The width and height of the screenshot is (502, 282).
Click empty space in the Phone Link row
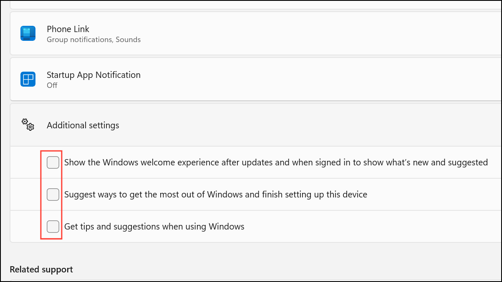tap(313, 33)
